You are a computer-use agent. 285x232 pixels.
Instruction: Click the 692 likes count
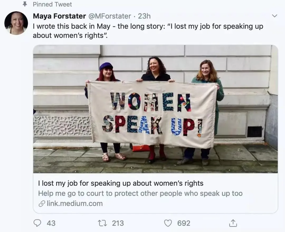click(x=184, y=223)
